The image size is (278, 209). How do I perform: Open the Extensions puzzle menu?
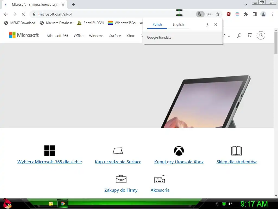[246, 14]
